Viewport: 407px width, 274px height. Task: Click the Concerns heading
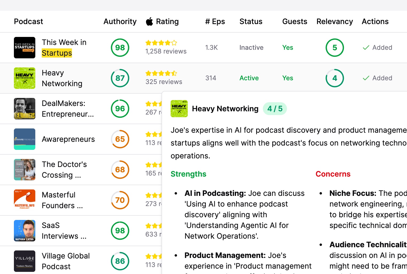333,174
